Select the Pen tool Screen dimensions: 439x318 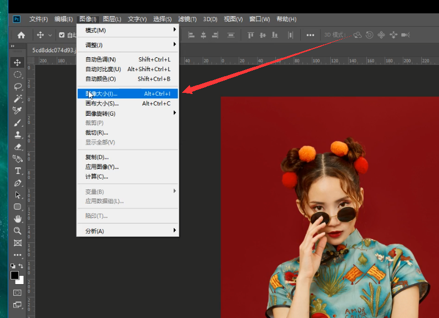tap(17, 183)
